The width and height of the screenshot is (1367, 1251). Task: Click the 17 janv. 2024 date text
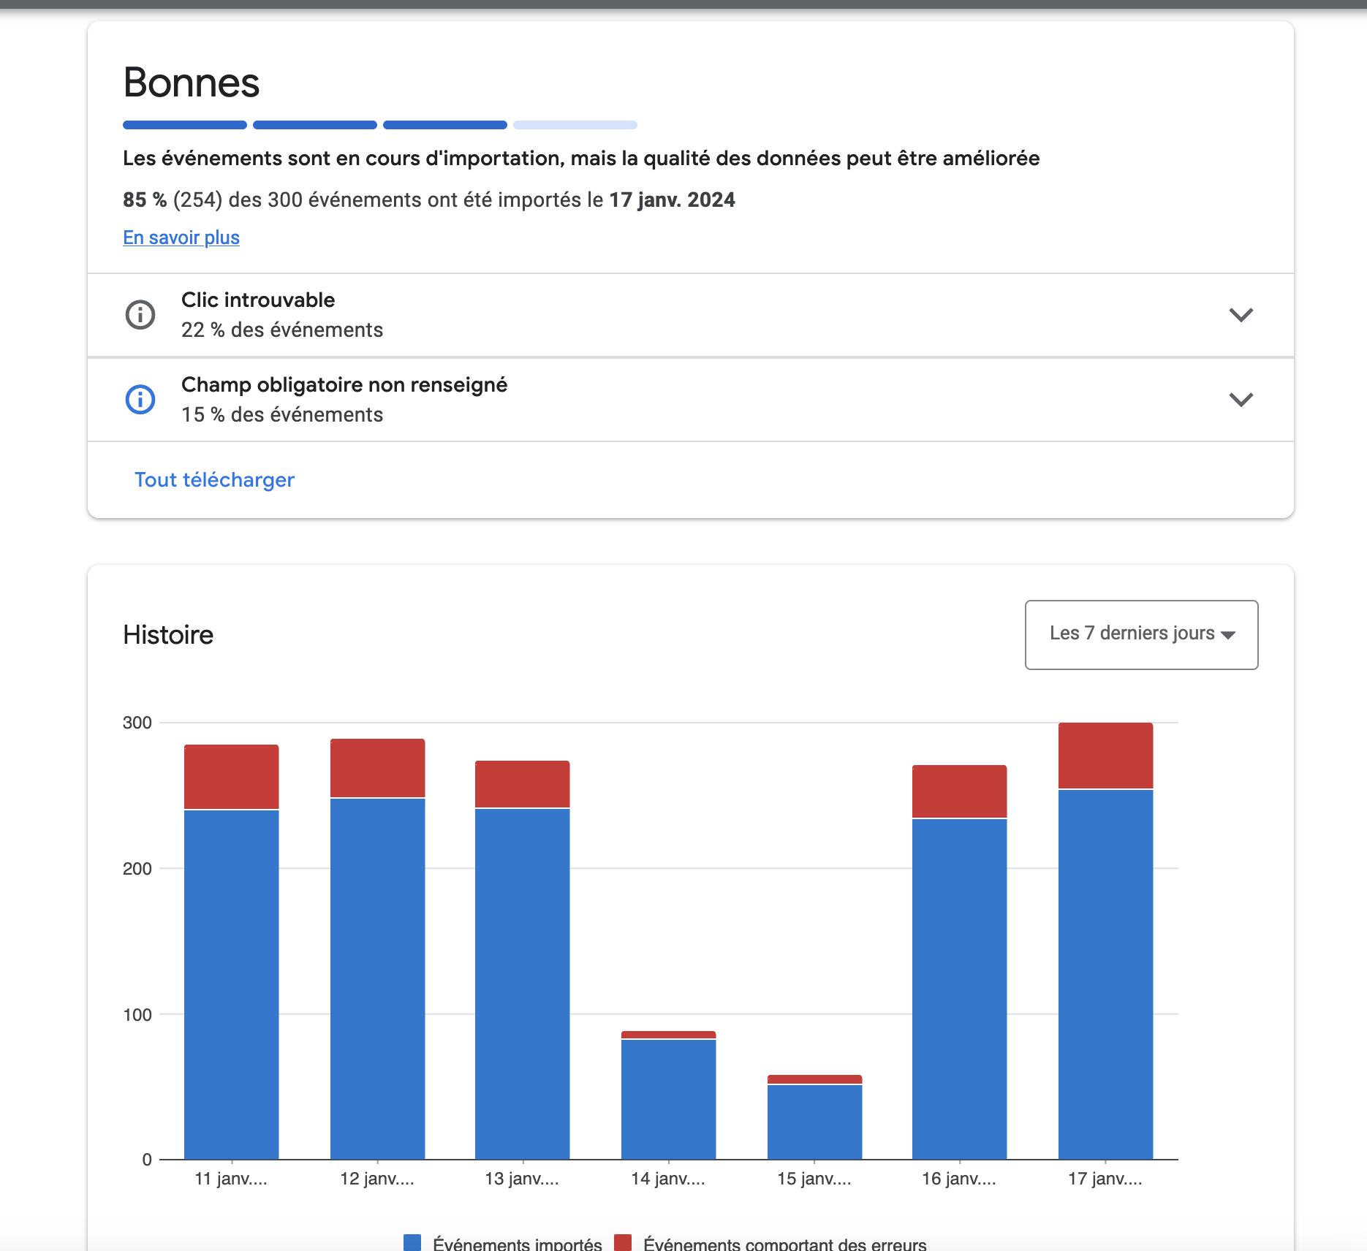(x=673, y=200)
